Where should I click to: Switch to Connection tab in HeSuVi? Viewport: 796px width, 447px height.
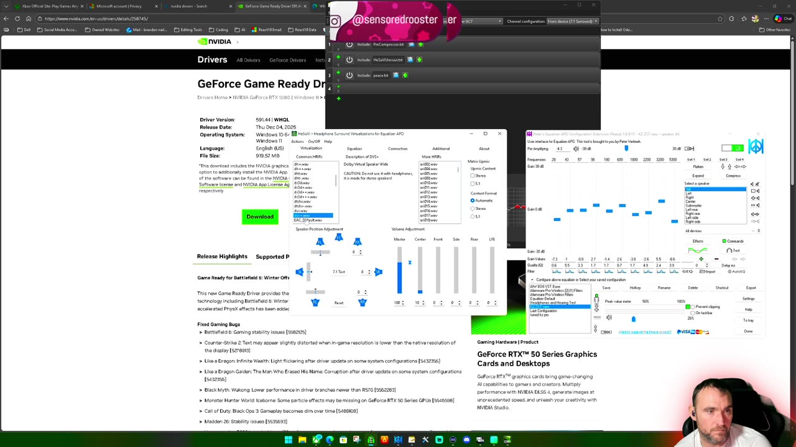coord(397,149)
